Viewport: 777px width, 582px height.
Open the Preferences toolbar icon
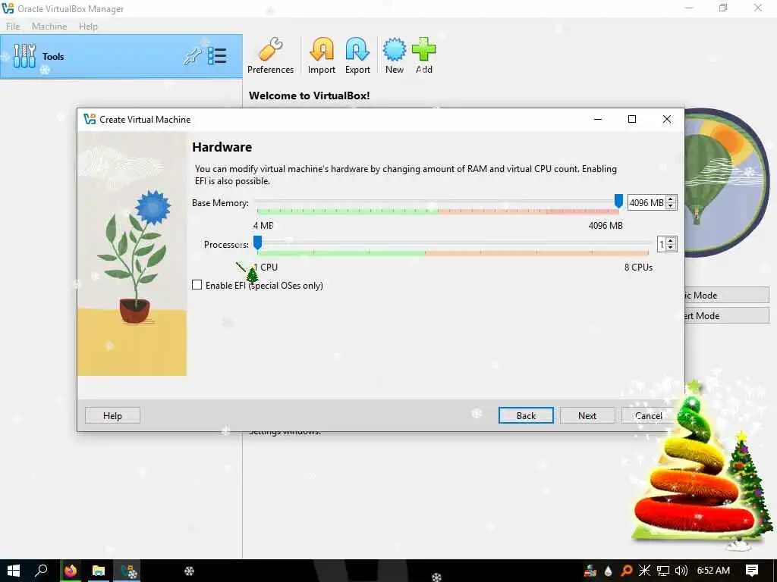[x=271, y=55]
